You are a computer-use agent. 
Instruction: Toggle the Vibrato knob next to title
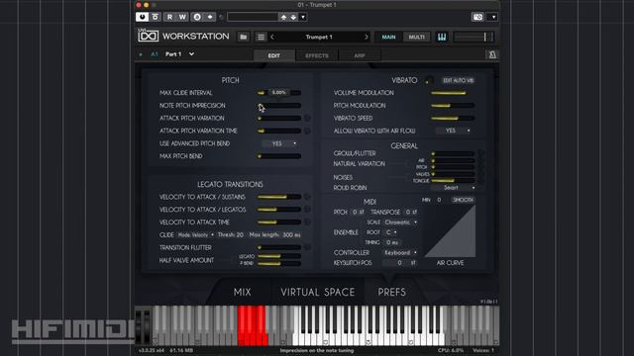[429, 80]
